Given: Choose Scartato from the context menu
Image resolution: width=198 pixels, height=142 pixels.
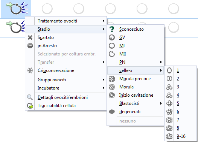Looking at the screenshot, I should pyautogui.click(x=66, y=37).
